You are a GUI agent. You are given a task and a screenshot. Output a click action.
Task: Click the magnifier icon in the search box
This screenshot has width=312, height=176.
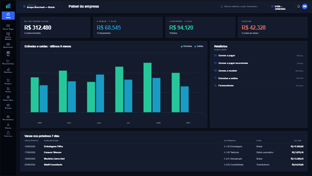pyautogui.click(x=222, y=7)
